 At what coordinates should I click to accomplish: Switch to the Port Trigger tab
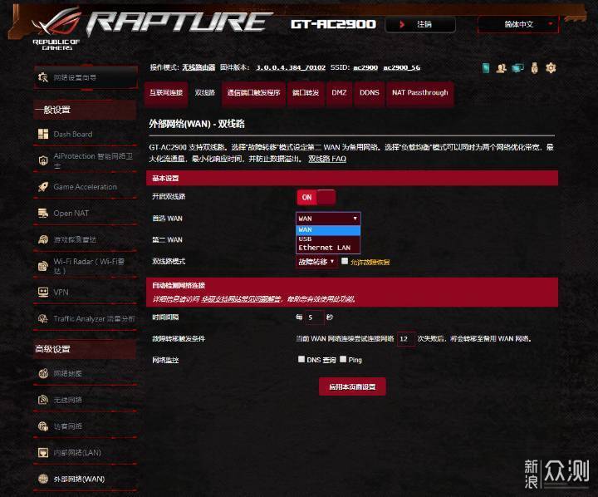tap(253, 93)
